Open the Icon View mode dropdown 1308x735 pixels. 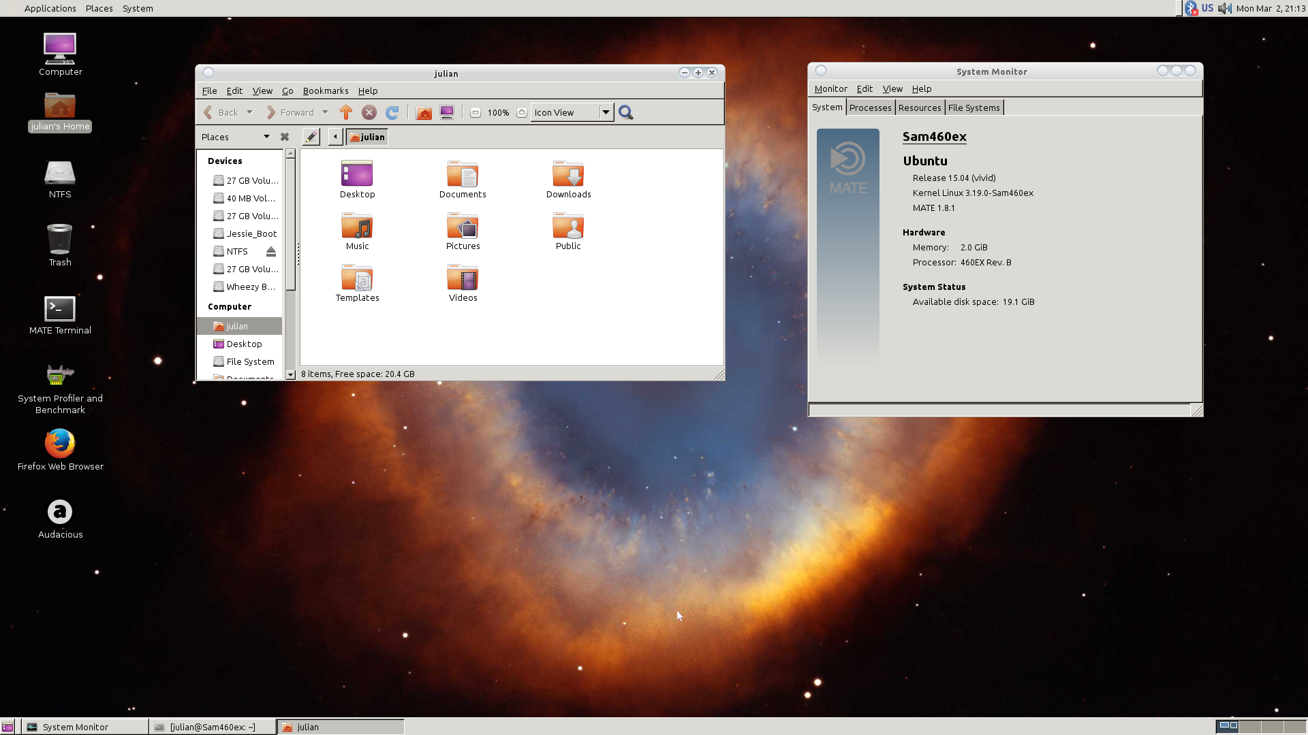[605, 112]
